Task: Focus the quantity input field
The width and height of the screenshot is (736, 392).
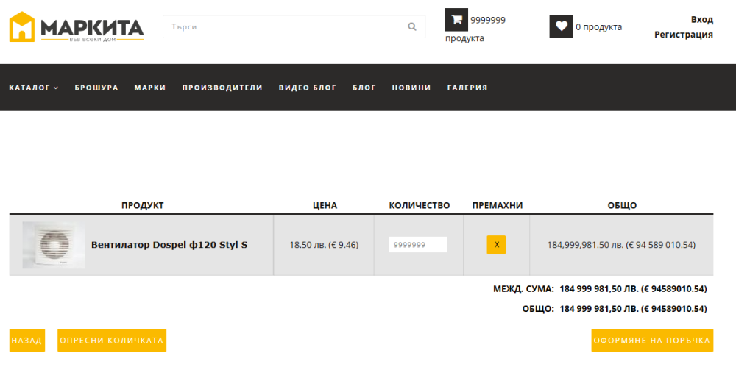Action: [418, 245]
